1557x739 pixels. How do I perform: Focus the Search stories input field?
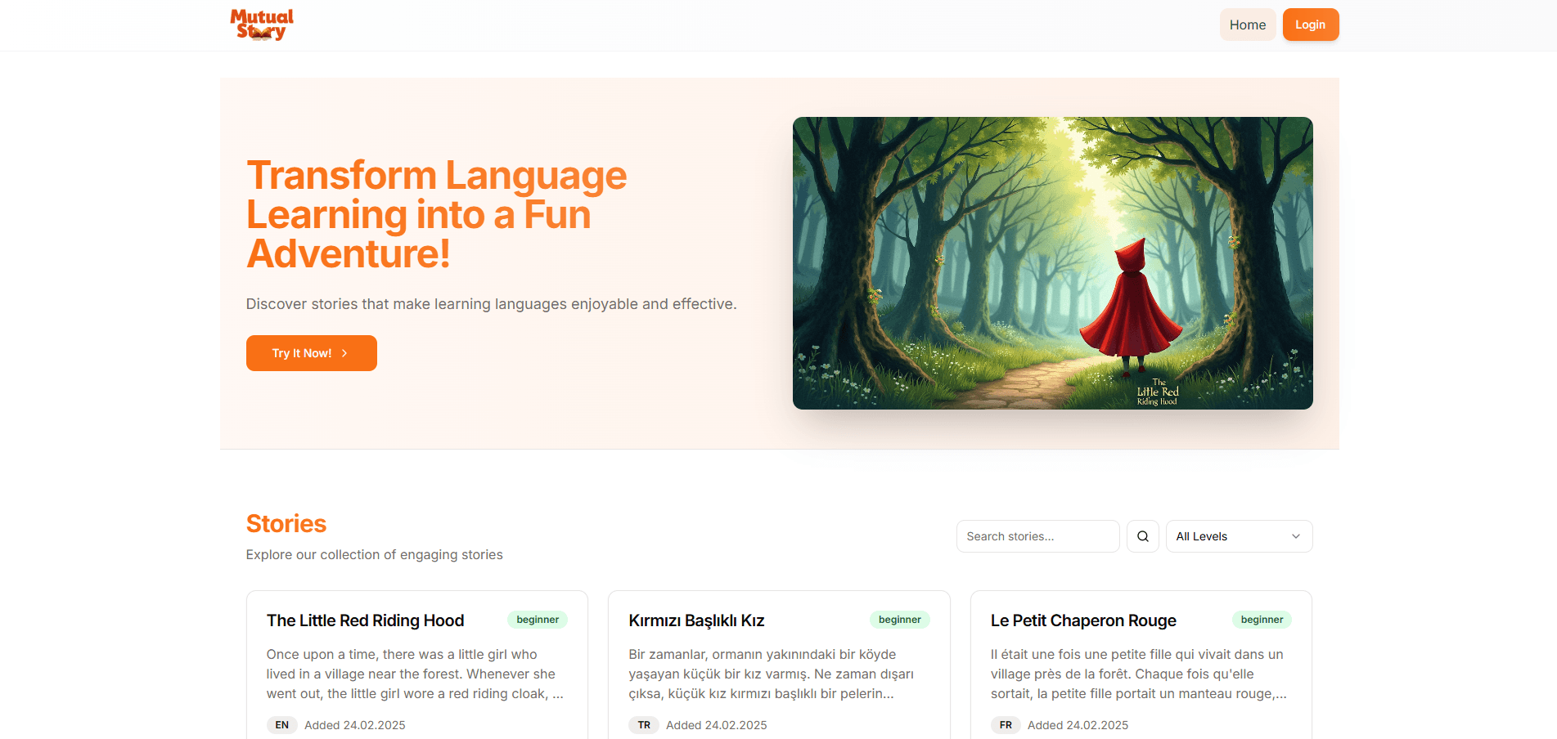pos(1037,536)
